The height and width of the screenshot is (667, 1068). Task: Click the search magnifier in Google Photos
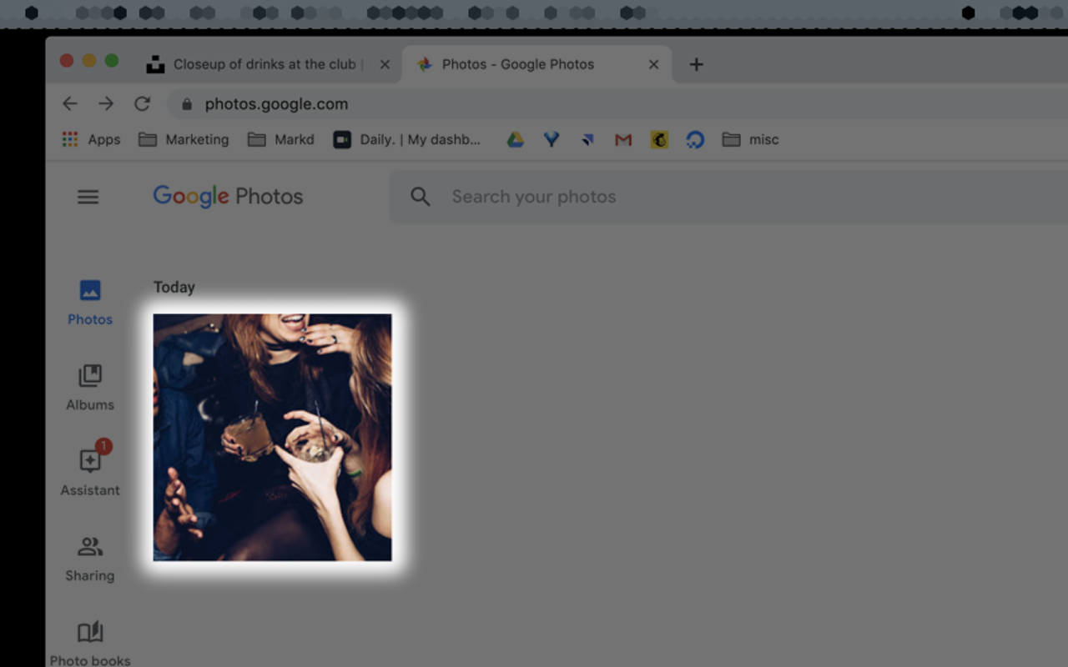pos(420,196)
